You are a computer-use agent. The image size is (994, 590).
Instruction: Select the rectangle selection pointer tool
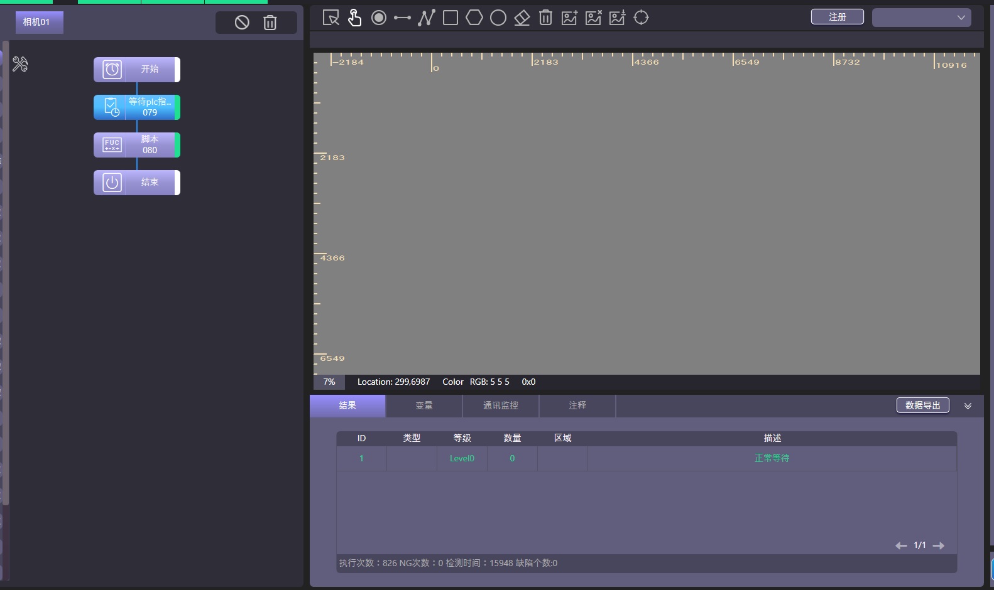click(x=331, y=18)
